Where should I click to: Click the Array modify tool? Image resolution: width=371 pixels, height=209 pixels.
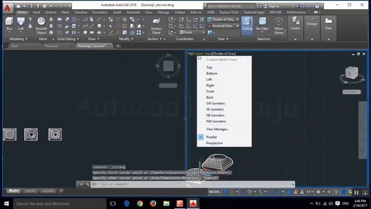pyautogui.click(x=139, y=33)
